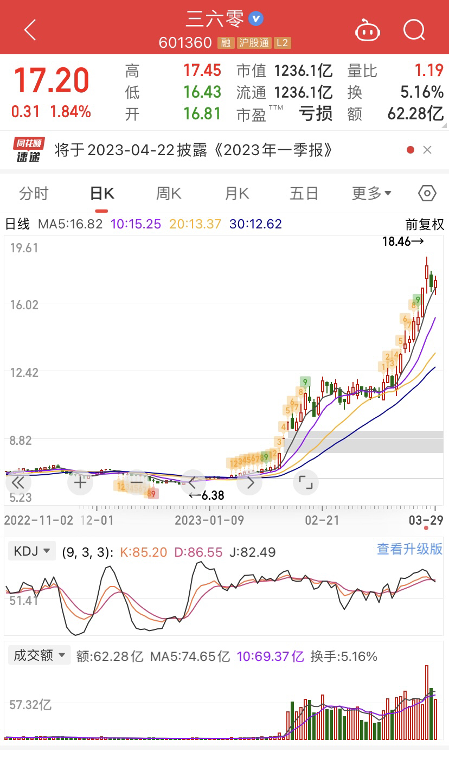Zoom in chart with plus button
The image size is (449, 758).
point(80,482)
